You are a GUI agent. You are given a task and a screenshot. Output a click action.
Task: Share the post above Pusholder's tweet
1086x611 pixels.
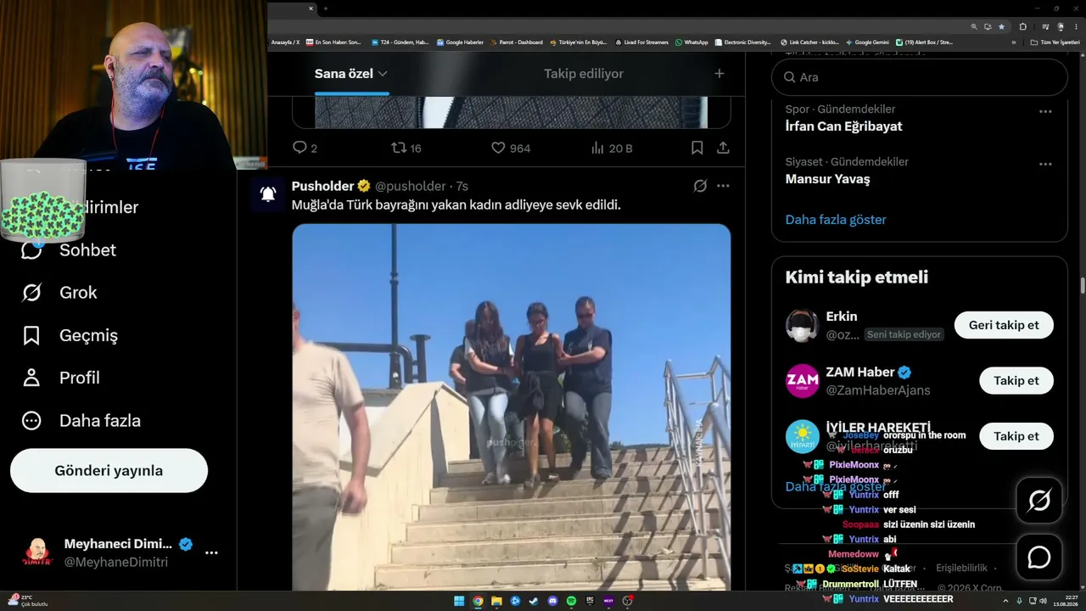click(x=723, y=148)
